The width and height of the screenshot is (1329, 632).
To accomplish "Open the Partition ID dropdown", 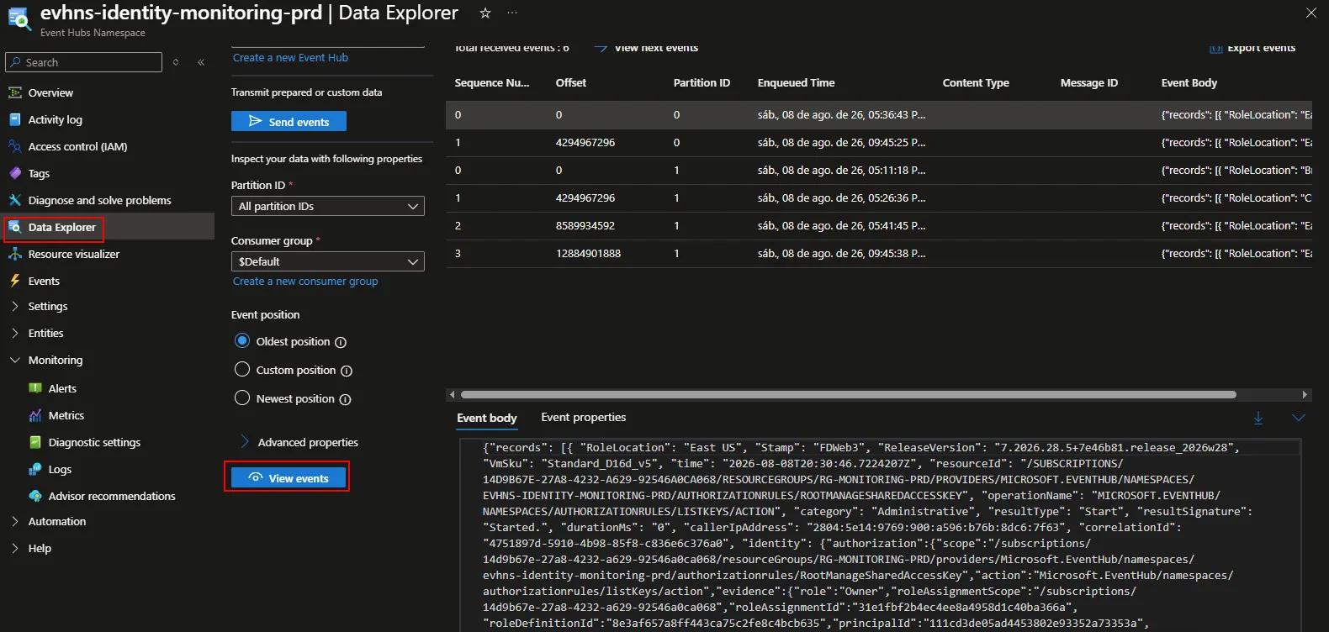I will (328, 206).
